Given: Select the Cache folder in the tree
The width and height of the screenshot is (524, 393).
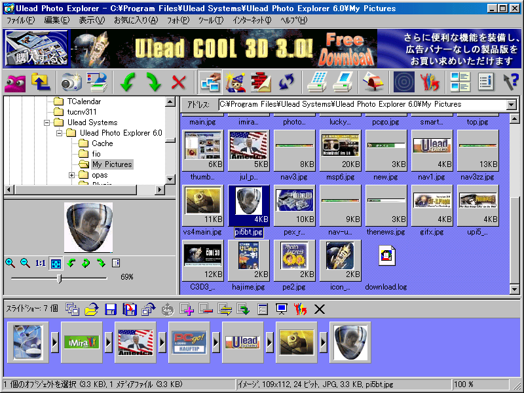Looking at the screenshot, I should click(102, 143).
